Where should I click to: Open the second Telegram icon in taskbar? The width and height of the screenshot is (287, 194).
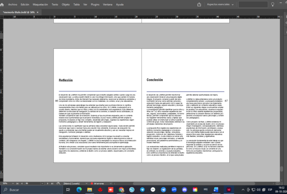(164, 190)
